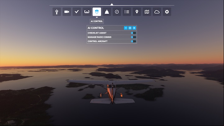Click the highlighted AI Control pilot icon
The image size is (224, 126).
click(x=97, y=12)
